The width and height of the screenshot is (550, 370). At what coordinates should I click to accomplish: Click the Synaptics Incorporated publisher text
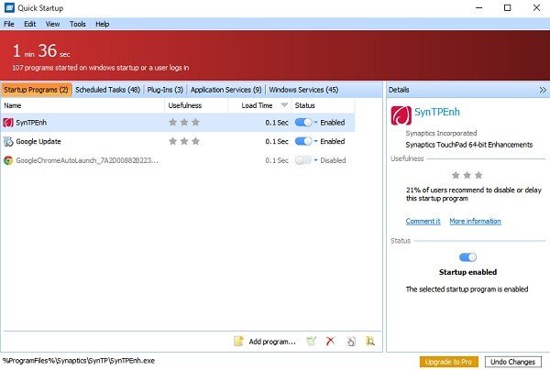(441, 133)
